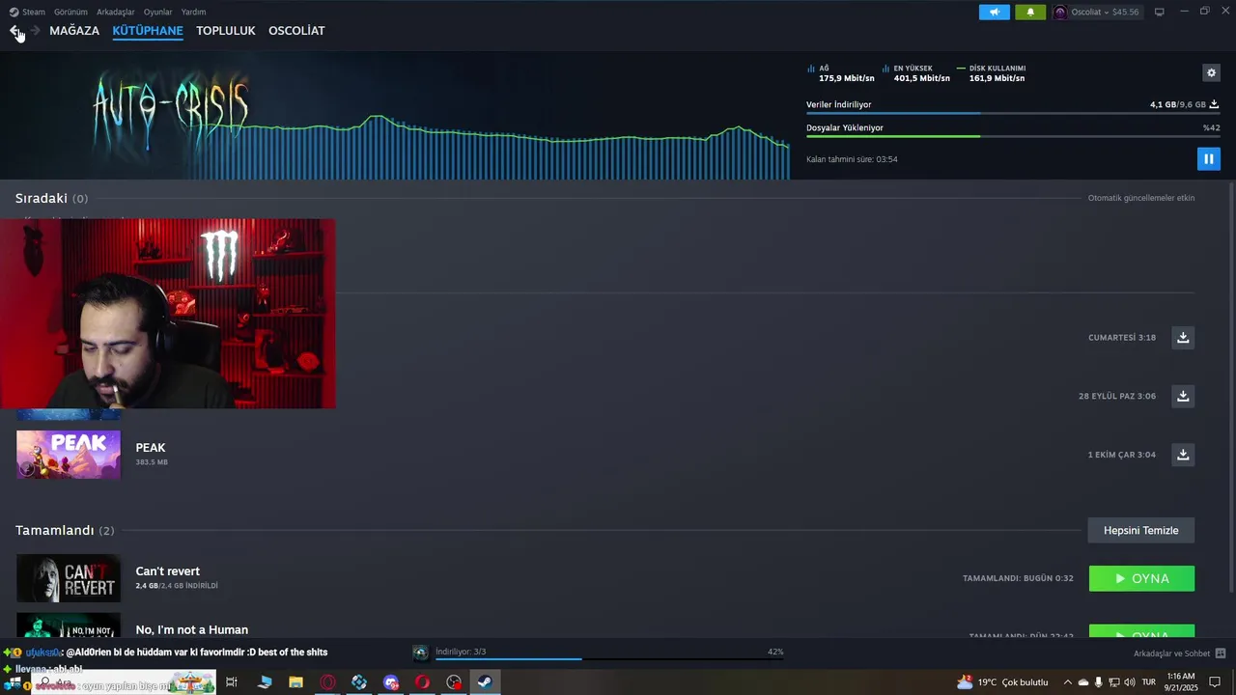Click the Veriler İndiriliyor progress bar
Image resolution: width=1236 pixels, height=695 pixels.
pyautogui.click(x=1013, y=114)
